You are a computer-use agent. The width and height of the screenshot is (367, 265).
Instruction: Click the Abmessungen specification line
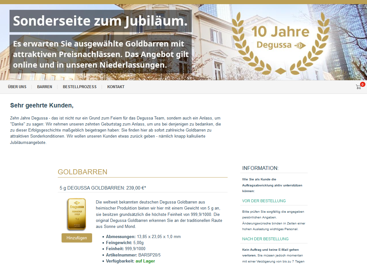pyautogui.click(x=143, y=236)
